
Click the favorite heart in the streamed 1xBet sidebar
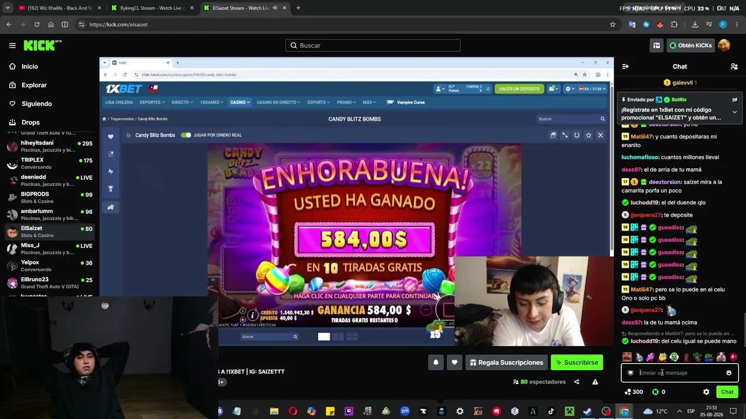(x=111, y=137)
